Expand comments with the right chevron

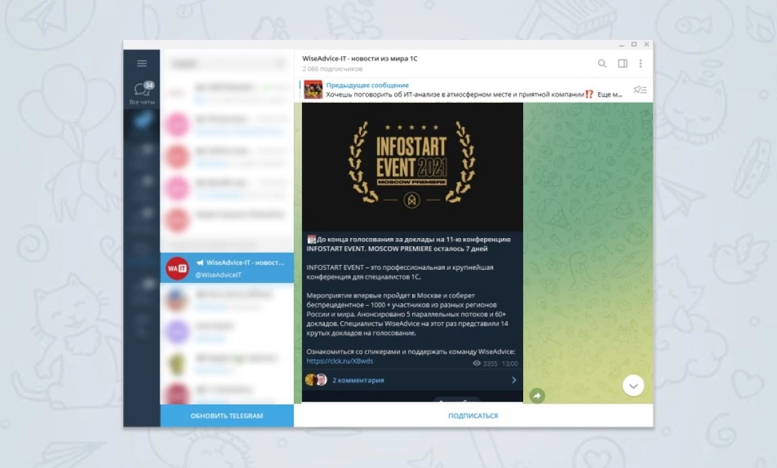pos(514,380)
